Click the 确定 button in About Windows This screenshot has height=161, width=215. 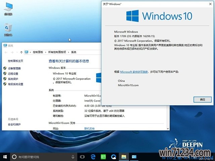pos(203,100)
